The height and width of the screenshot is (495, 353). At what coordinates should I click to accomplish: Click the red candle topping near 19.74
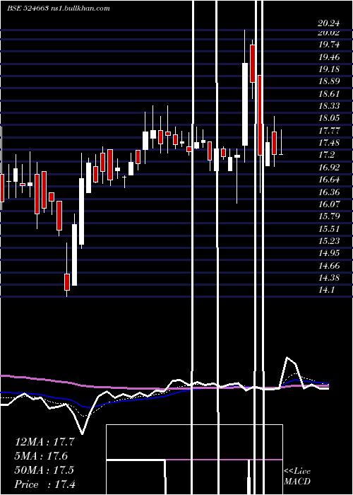click(x=253, y=64)
